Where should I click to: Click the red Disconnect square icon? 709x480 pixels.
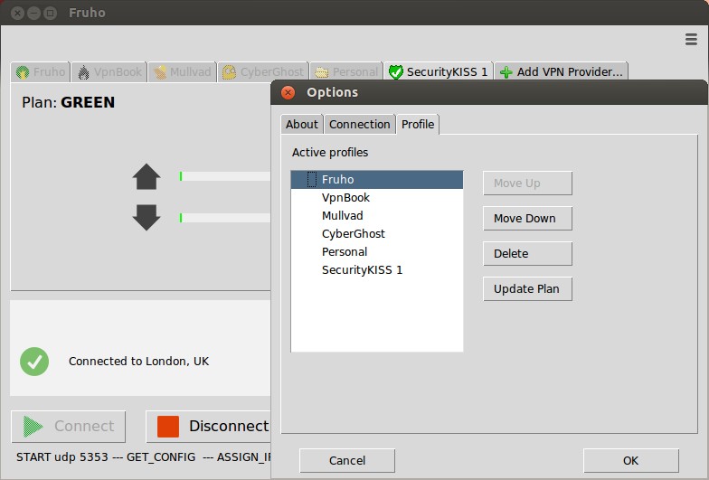coord(168,427)
